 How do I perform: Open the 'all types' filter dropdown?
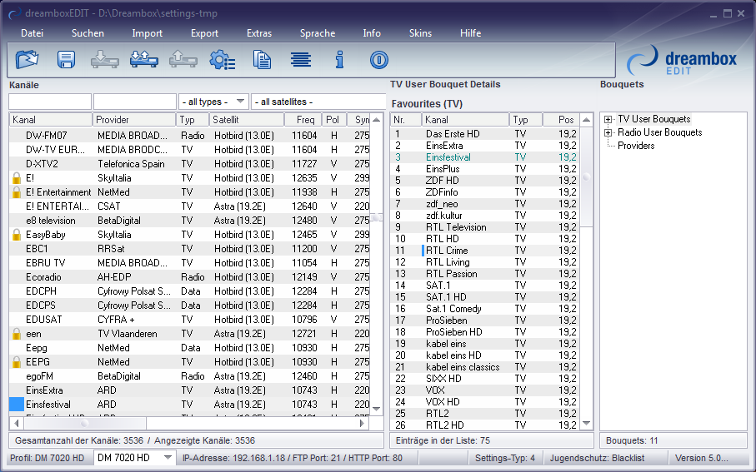click(x=213, y=102)
